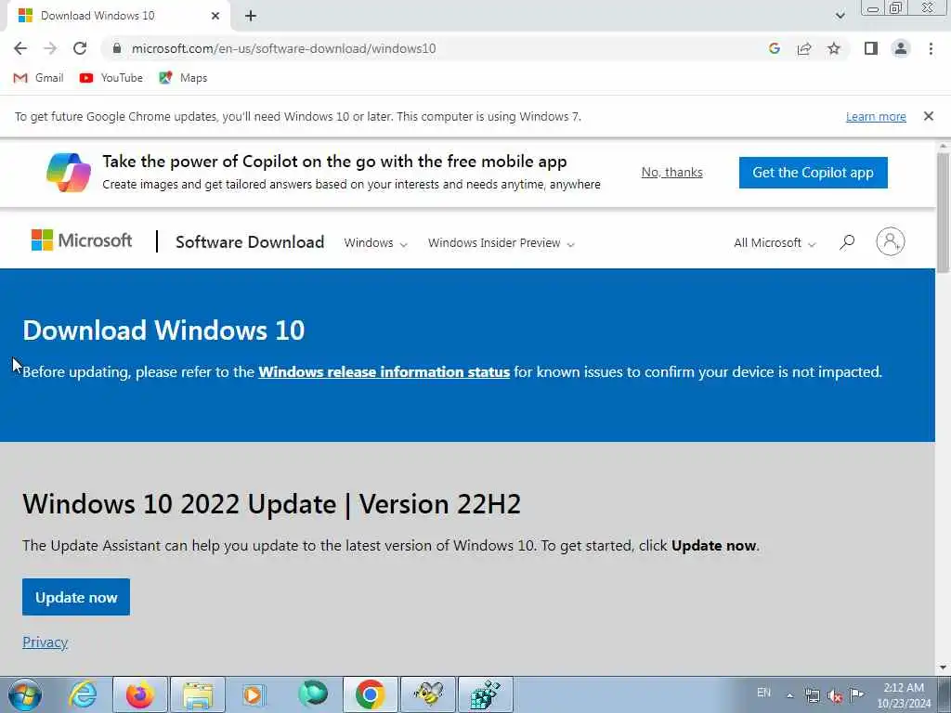Open Gmail bookmark
Image resolution: width=951 pixels, height=713 pixels.
coord(38,78)
